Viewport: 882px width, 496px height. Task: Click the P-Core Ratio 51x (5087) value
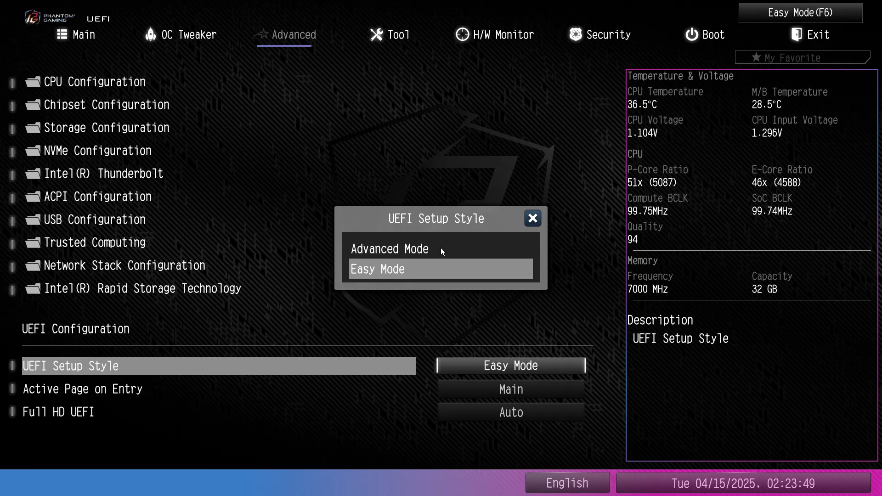(652, 182)
